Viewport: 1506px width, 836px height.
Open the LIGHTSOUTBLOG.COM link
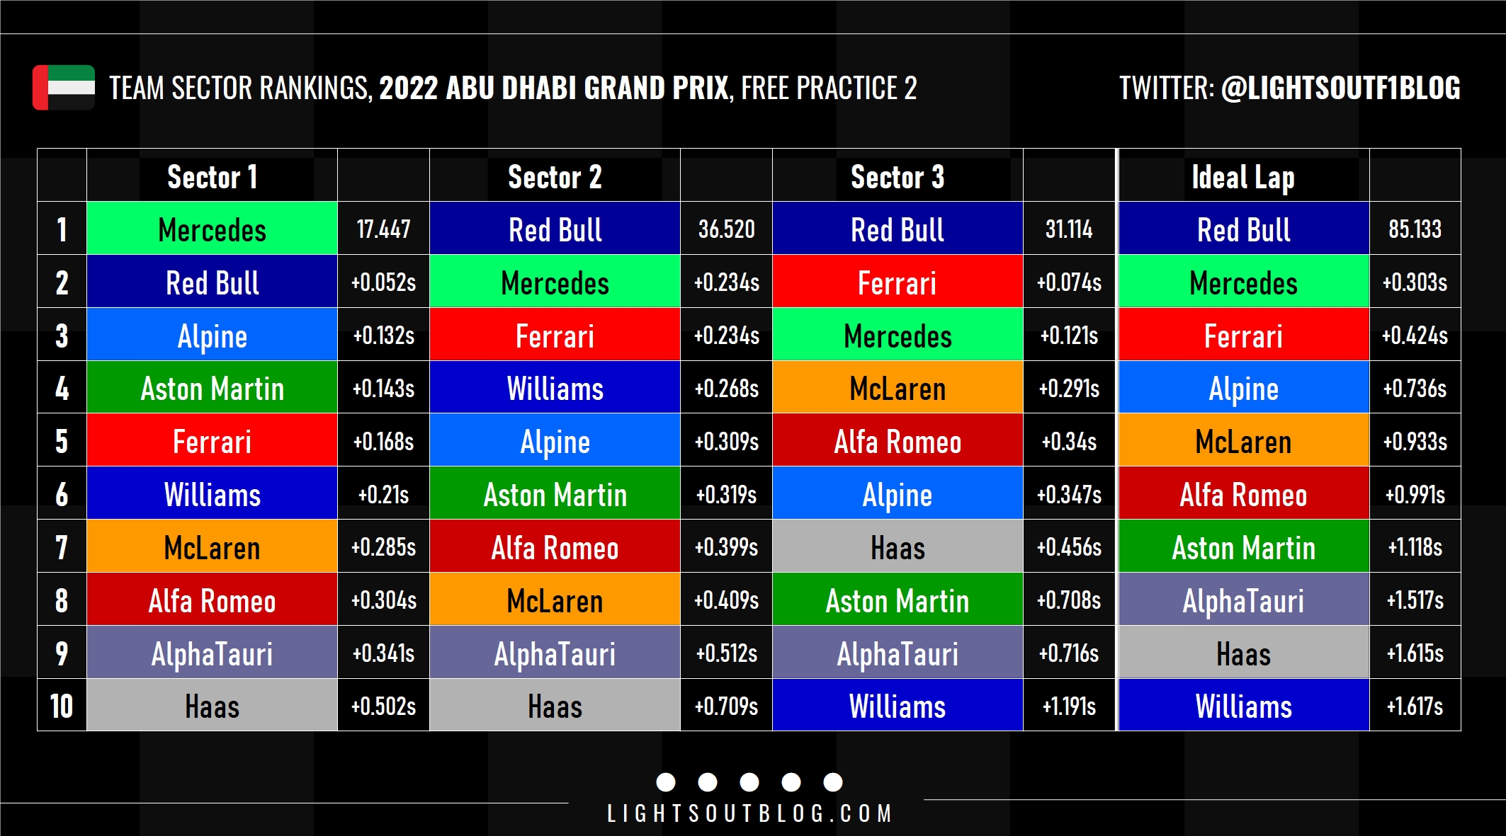(749, 814)
